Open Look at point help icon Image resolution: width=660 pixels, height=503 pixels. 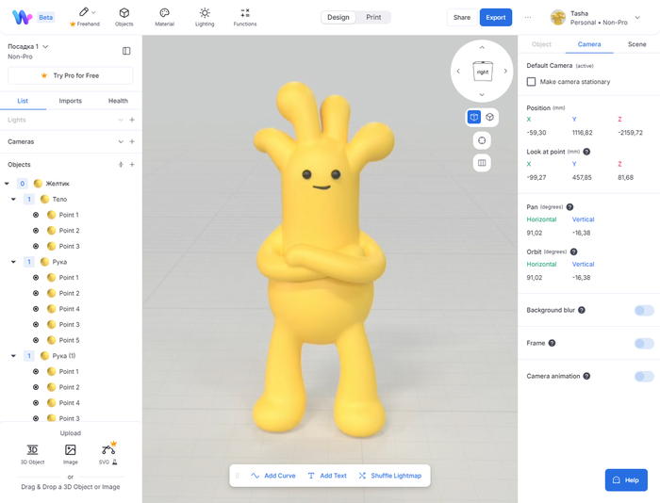[x=586, y=152]
